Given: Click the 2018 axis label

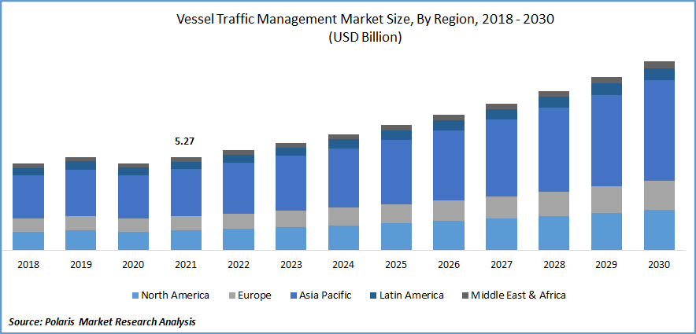Looking at the screenshot, I should (28, 265).
